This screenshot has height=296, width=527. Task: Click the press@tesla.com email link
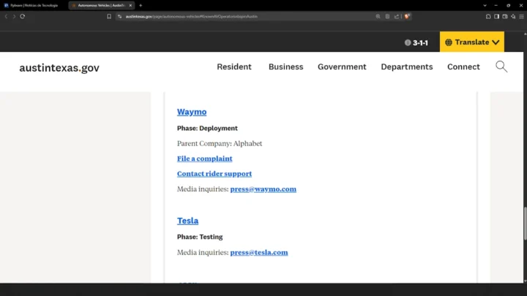pos(258,253)
